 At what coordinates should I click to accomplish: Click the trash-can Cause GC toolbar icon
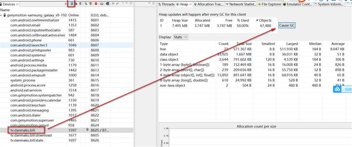pyautogui.click(x=80, y=4)
